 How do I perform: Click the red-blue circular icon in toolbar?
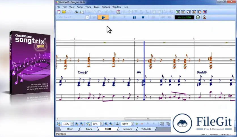tap(204, 12)
